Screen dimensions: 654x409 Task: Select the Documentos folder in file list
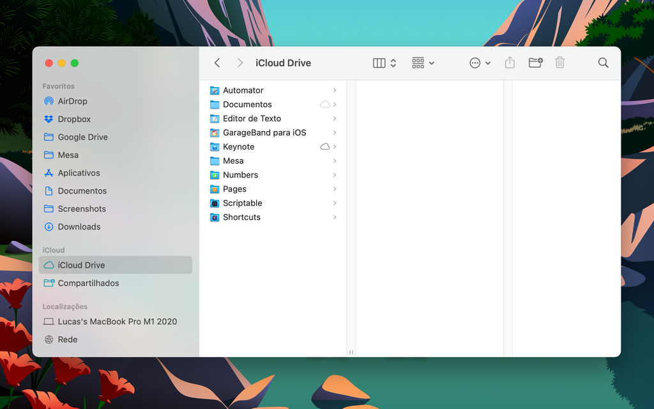(273, 104)
